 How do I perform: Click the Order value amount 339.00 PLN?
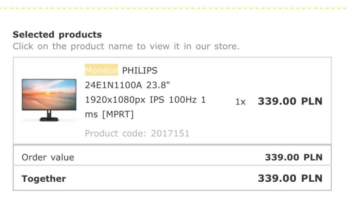pos(294,157)
